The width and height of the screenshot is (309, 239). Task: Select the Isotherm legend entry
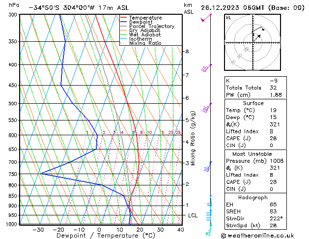pos(140,39)
